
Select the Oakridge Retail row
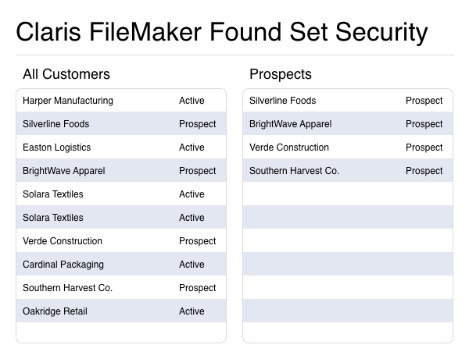click(x=55, y=311)
